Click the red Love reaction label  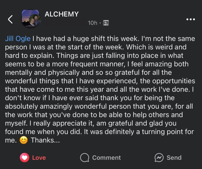tap(39, 158)
